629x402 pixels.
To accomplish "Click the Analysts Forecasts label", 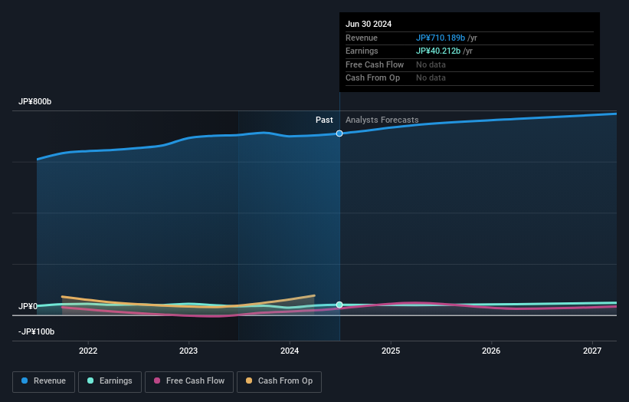I will tap(382, 120).
